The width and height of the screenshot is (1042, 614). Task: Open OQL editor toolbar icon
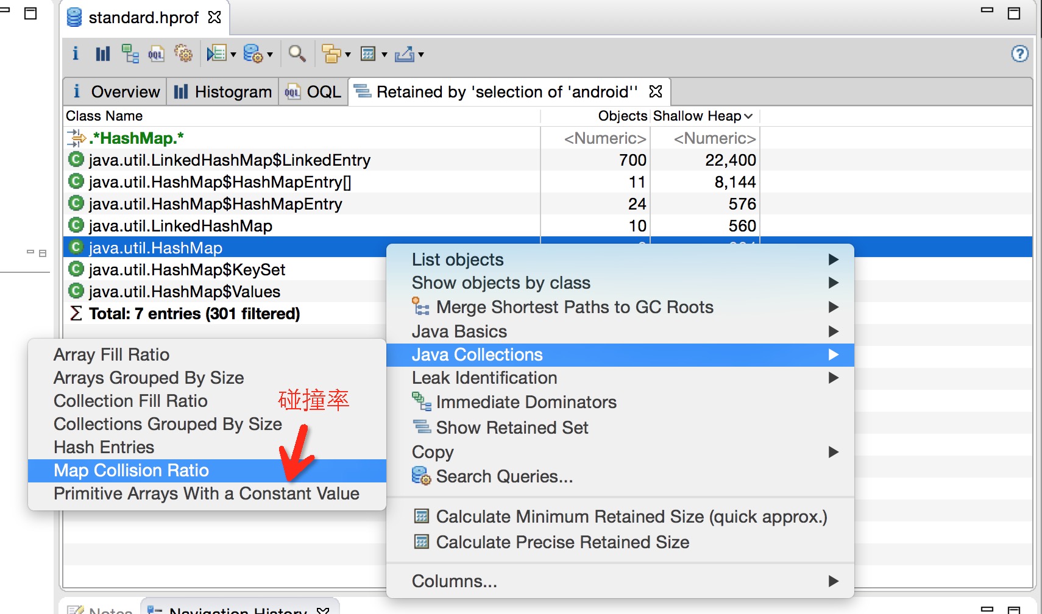click(156, 54)
